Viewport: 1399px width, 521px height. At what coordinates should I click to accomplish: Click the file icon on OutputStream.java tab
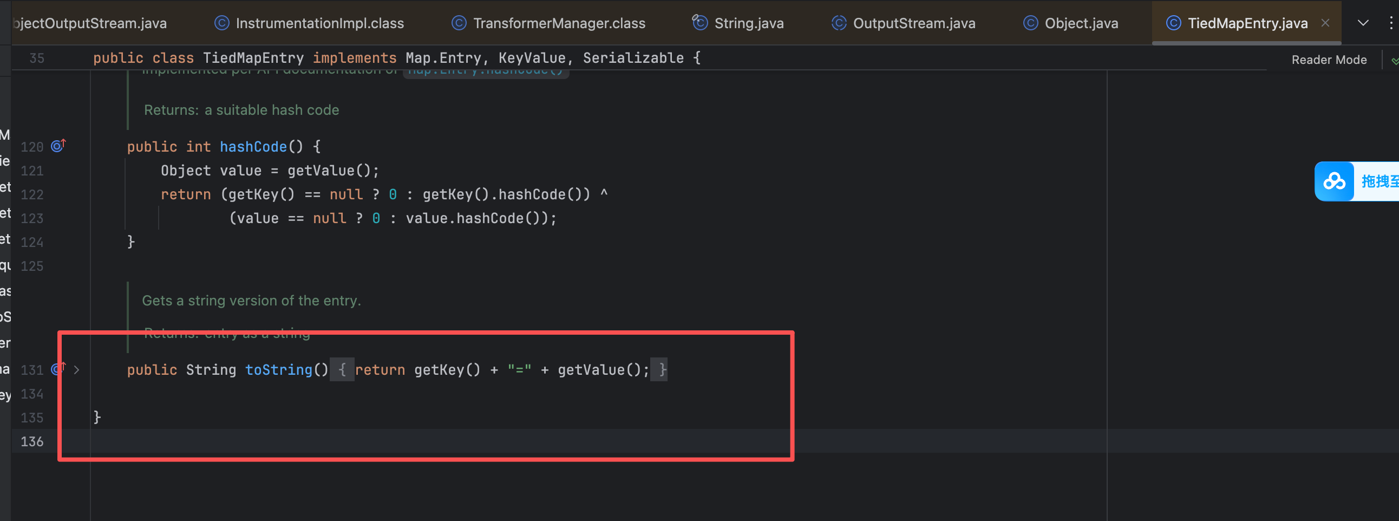pyautogui.click(x=839, y=23)
